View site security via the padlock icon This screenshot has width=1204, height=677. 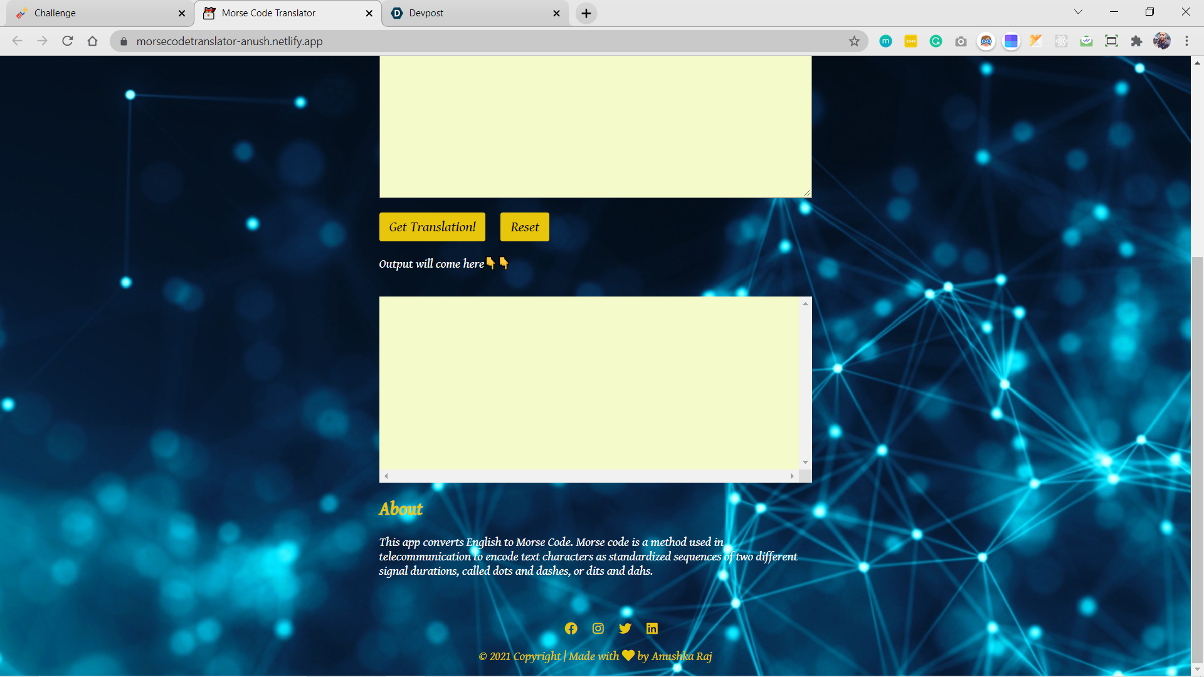[x=124, y=41]
